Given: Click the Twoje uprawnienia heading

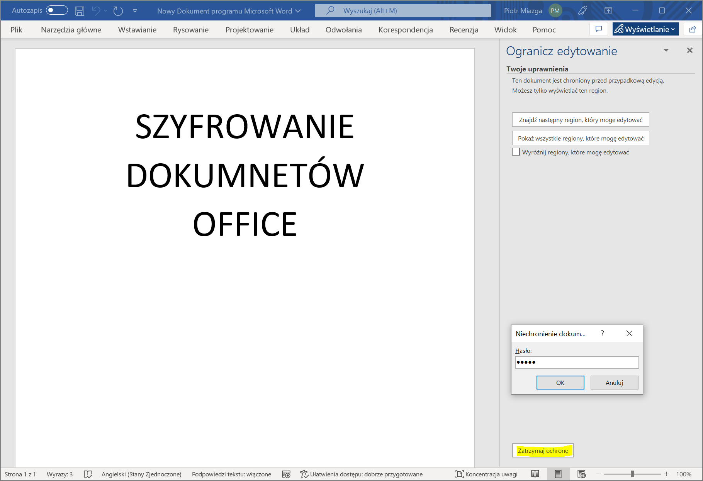Looking at the screenshot, I should (537, 69).
